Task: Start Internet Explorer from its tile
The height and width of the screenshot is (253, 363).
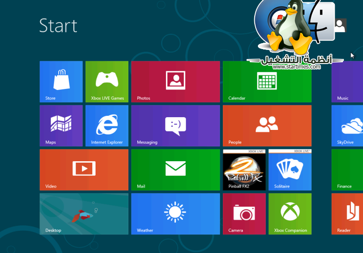Action: (x=107, y=126)
